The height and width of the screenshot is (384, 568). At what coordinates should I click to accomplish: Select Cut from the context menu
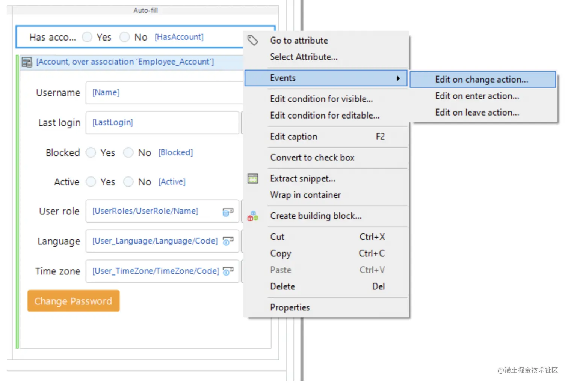[326, 237]
